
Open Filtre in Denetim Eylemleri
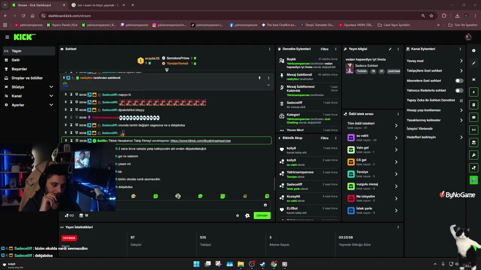pyautogui.click(x=324, y=49)
